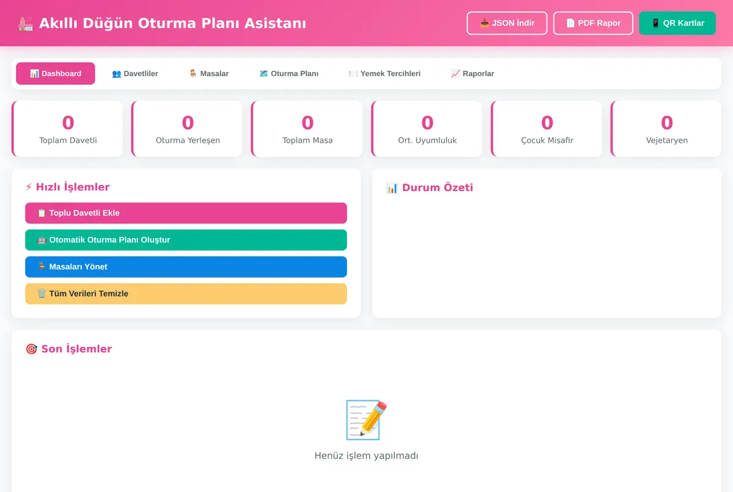View the Raporlar tab
Image resolution: width=733 pixels, height=492 pixels.
click(472, 73)
